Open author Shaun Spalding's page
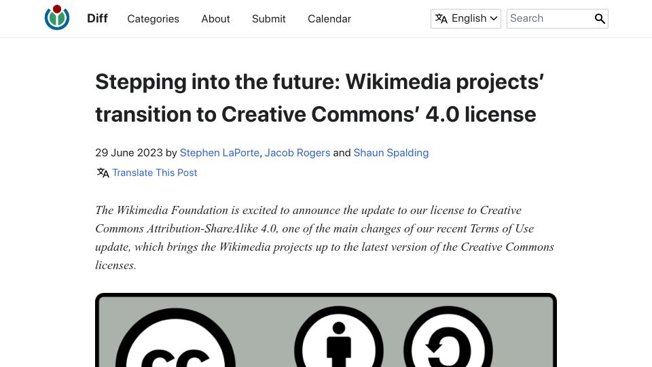Viewport: 652px width, 367px height. point(391,153)
